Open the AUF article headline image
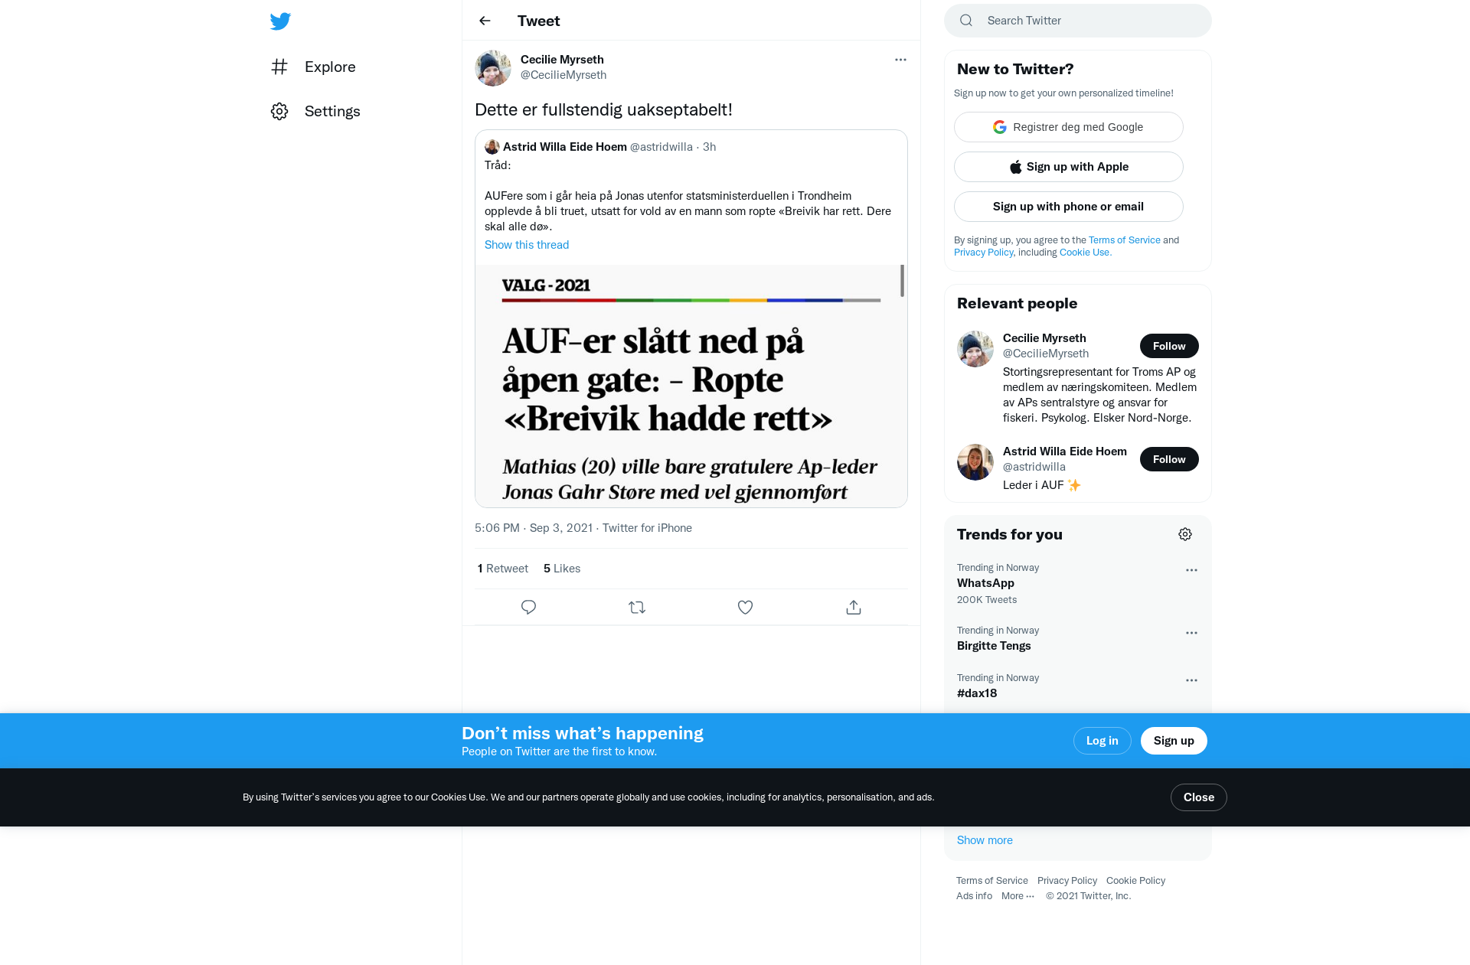Screen dimensions: 1470x965 (691, 386)
